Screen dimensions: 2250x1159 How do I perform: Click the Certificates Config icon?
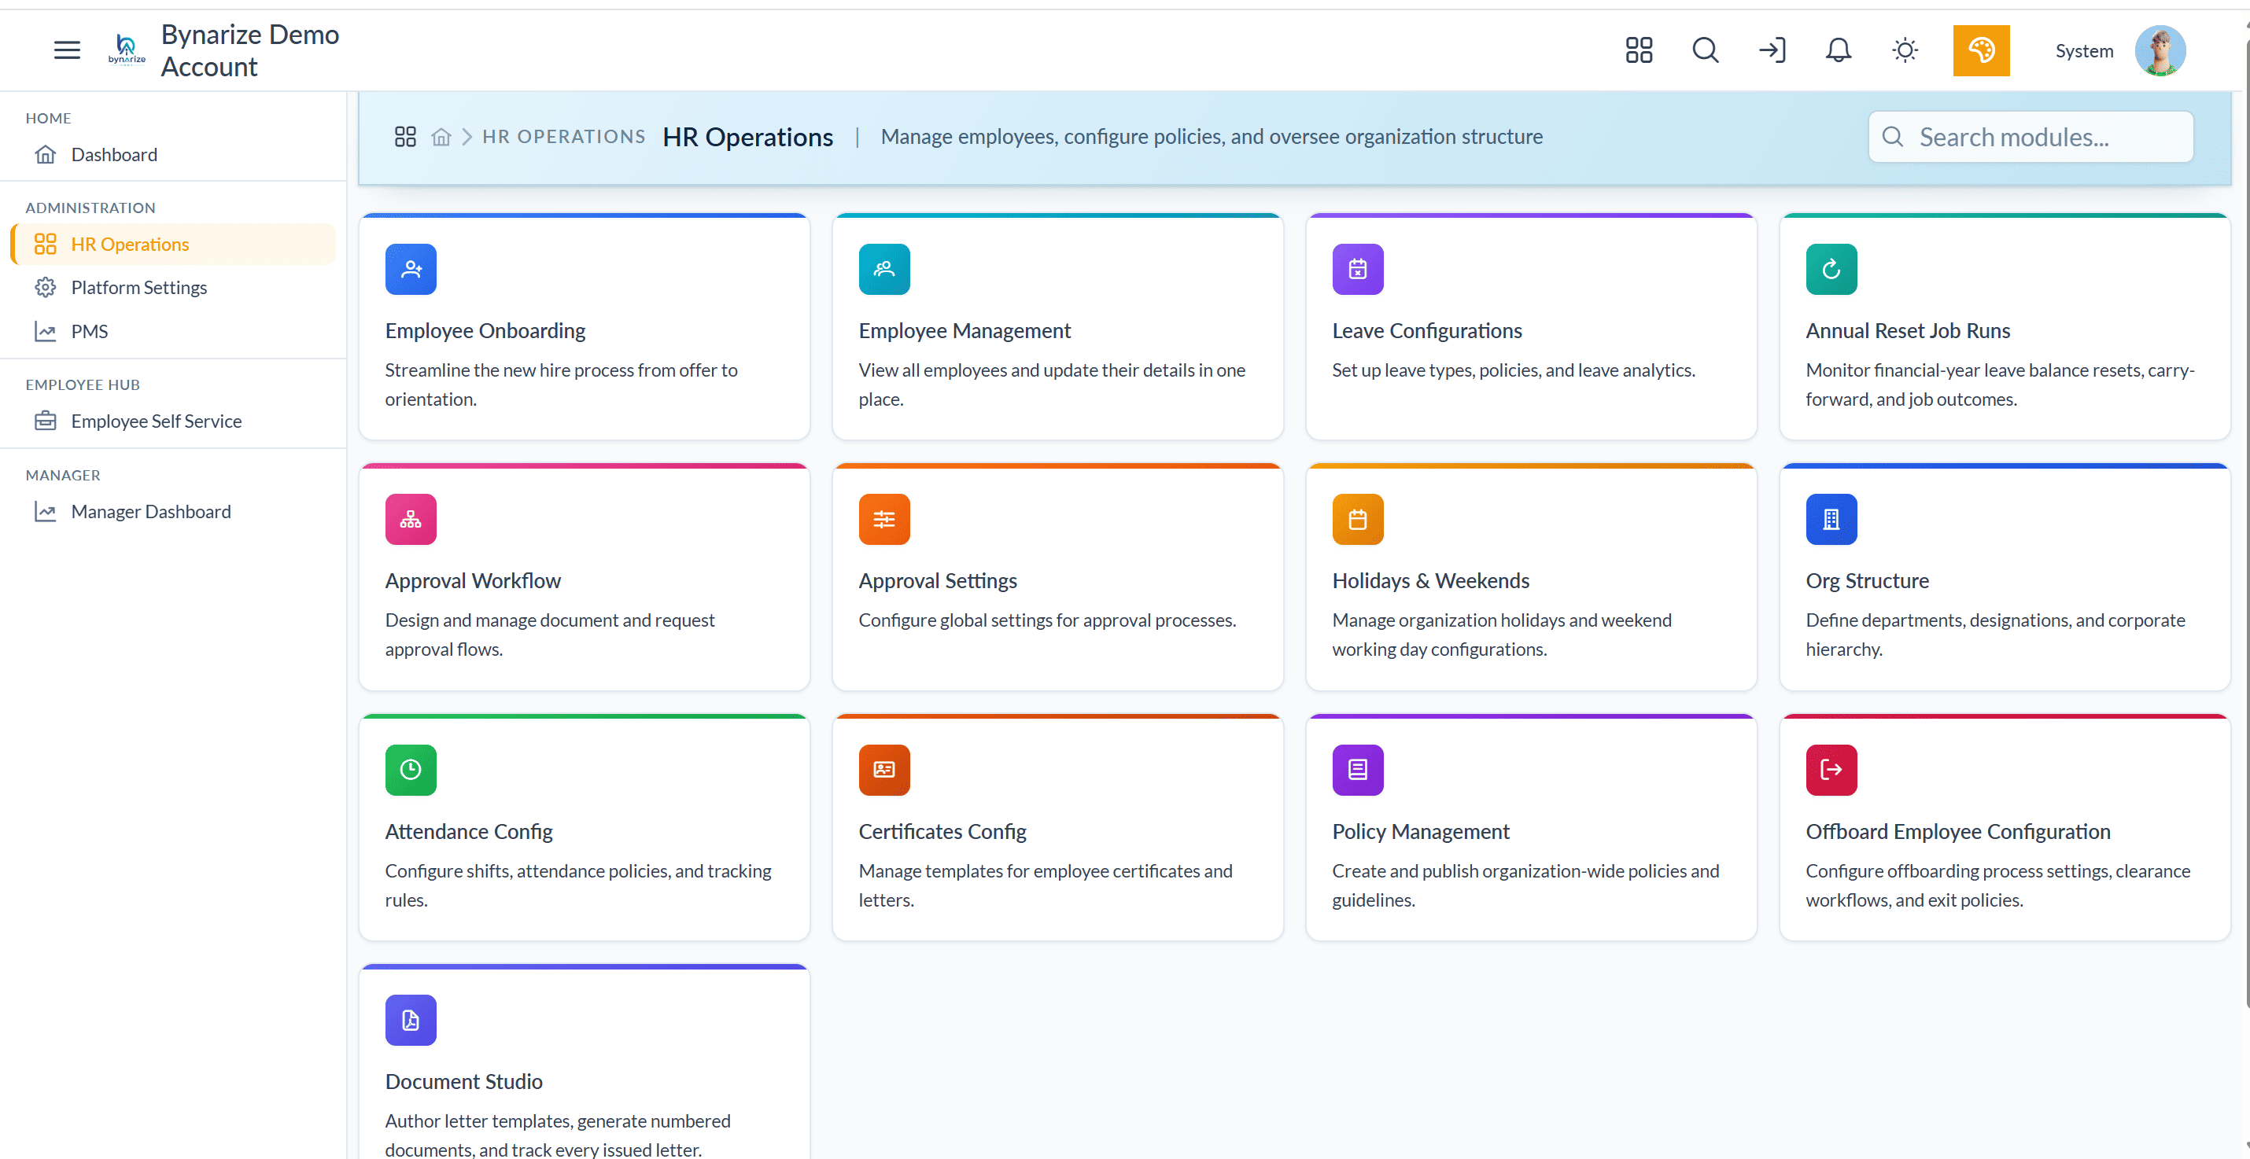tap(884, 770)
